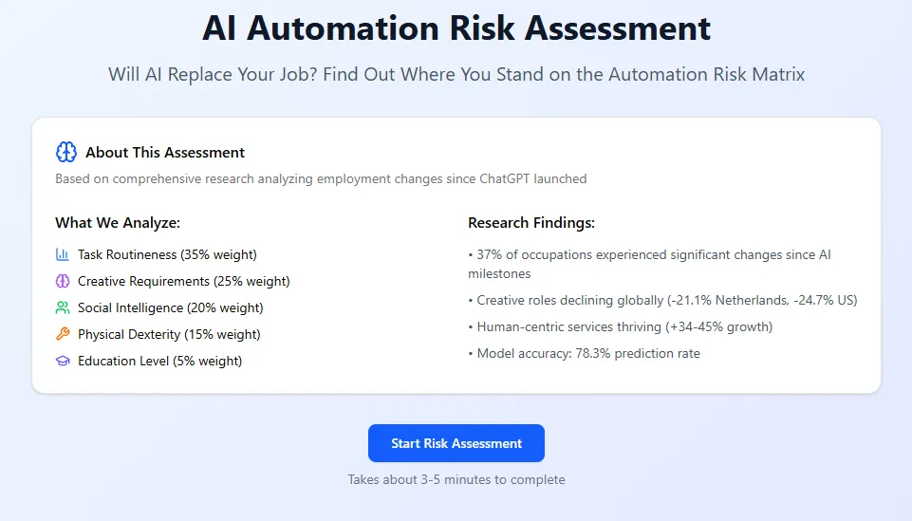Click the orange wrench icon for Physical Dexterity
Image resolution: width=912 pixels, height=521 pixels.
coord(63,334)
